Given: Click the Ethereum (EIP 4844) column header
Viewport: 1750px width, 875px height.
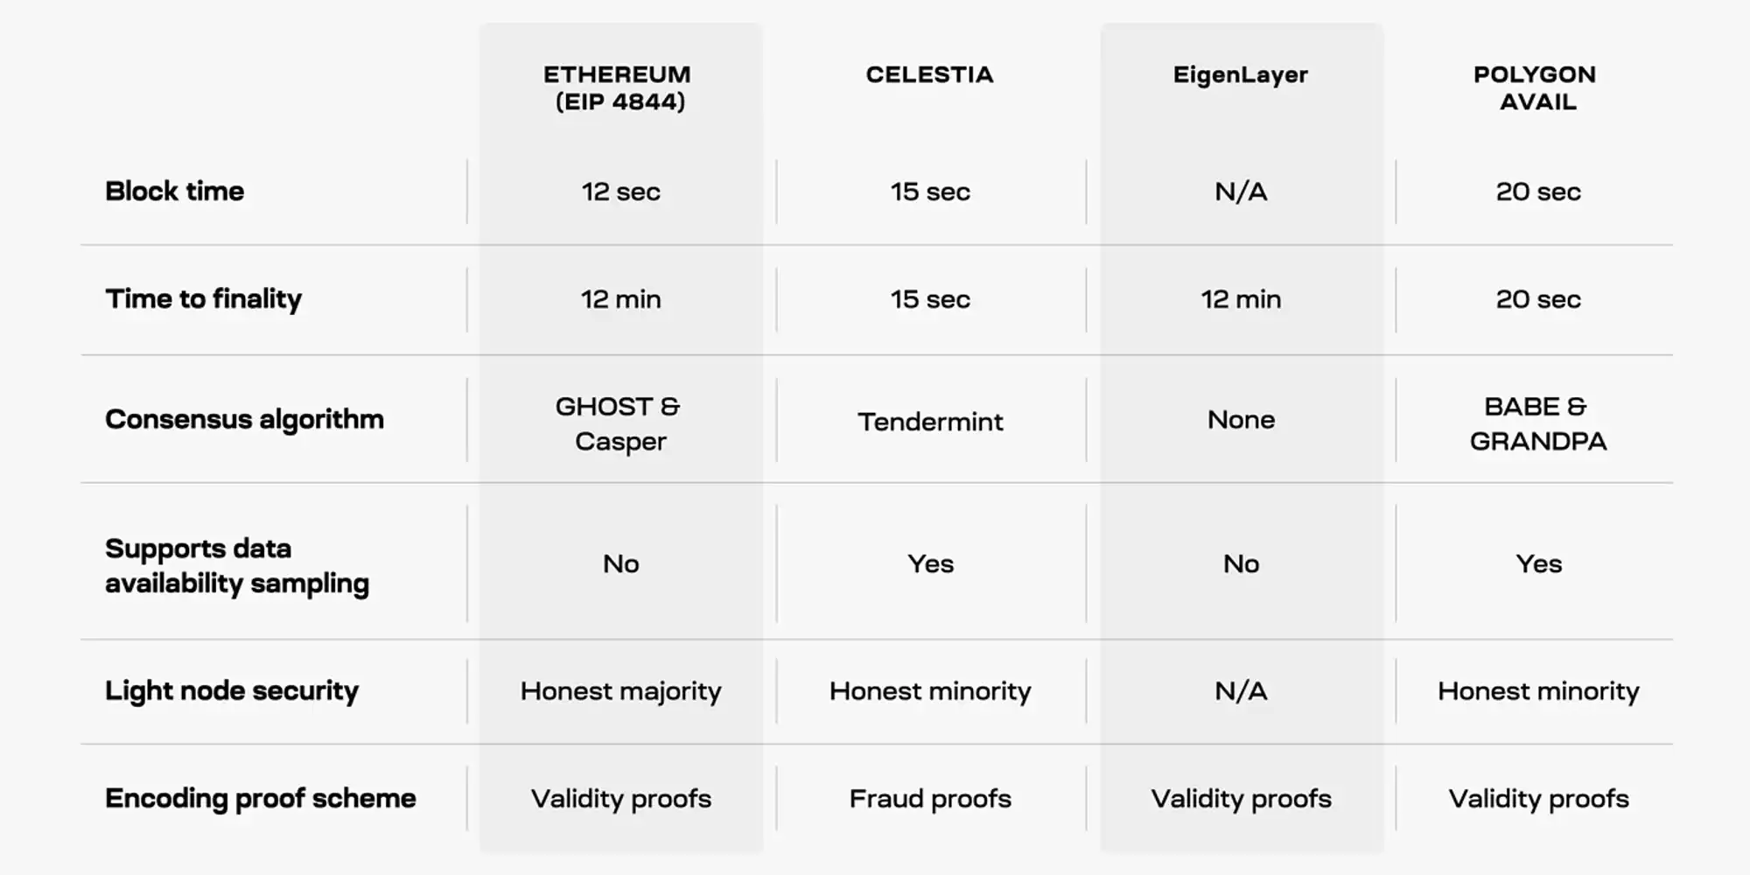Looking at the screenshot, I should pyautogui.click(x=619, y=87).
